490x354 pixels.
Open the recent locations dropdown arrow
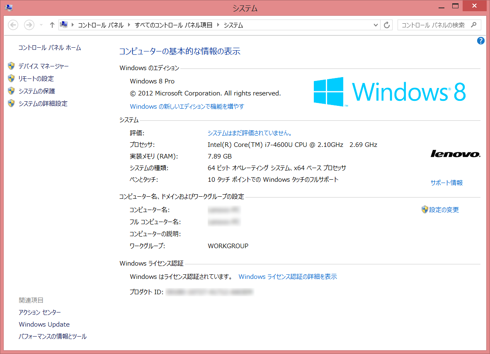point(41,25)
